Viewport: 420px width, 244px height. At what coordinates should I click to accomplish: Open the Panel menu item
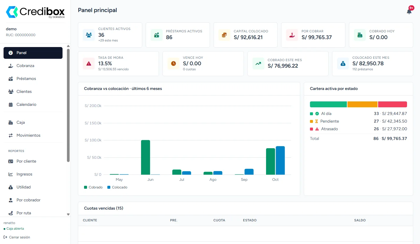(x=33, y=53)
